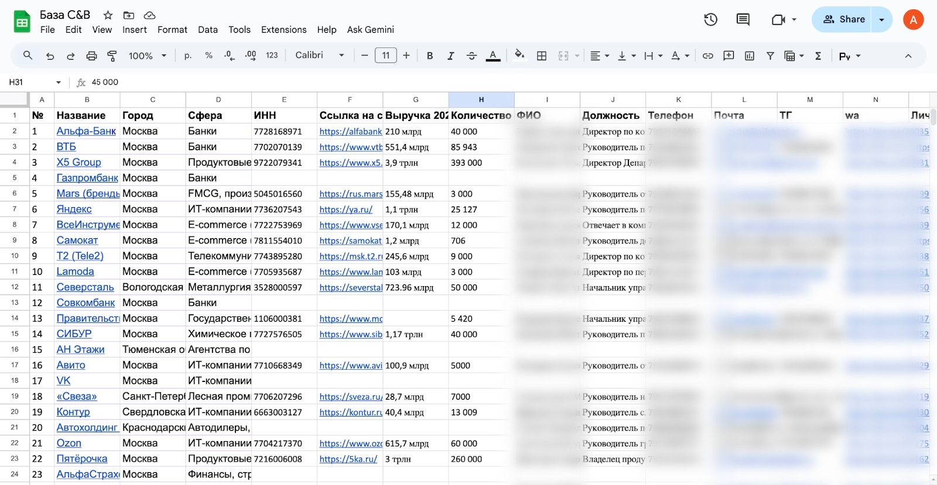Image resolution: width=937 pixels, height=485 pixels.
Task: Open the X5 Group link
Action: pos(78,162)
